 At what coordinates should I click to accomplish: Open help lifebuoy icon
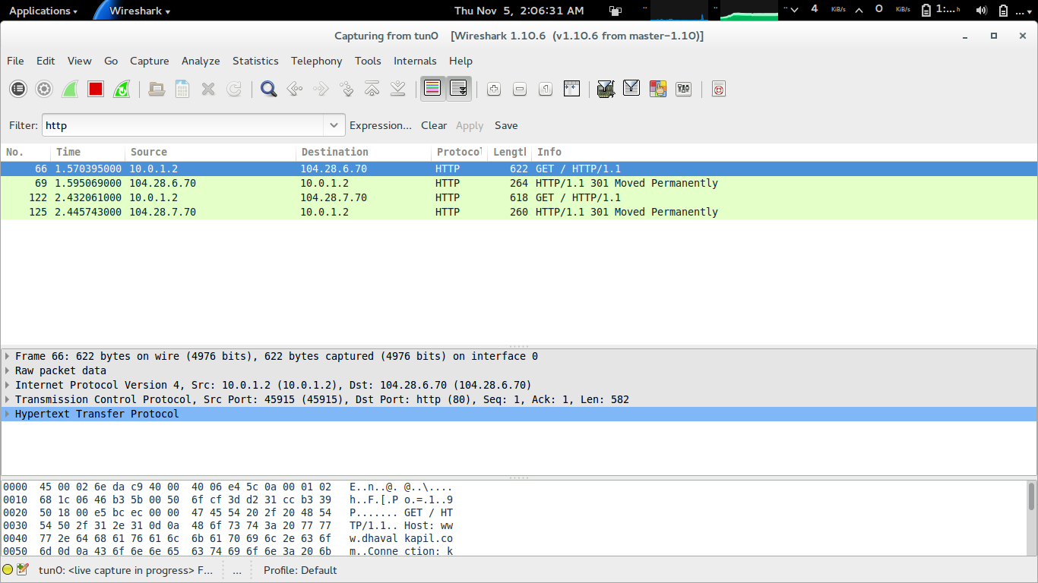click(x=719, y=89)
